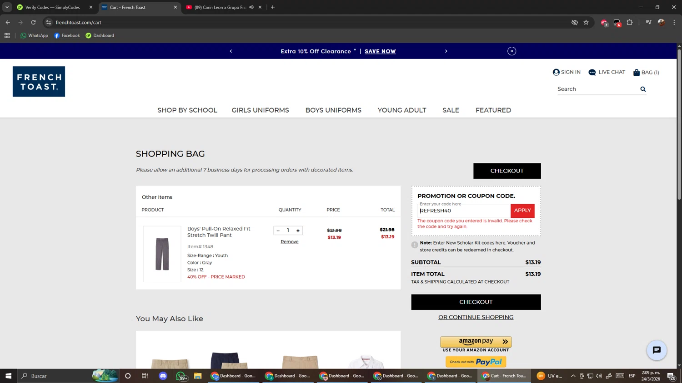This screenshot has width=682, height=383.
Task: Mute audio on the YouTube tab
Action: coord(251,7)
